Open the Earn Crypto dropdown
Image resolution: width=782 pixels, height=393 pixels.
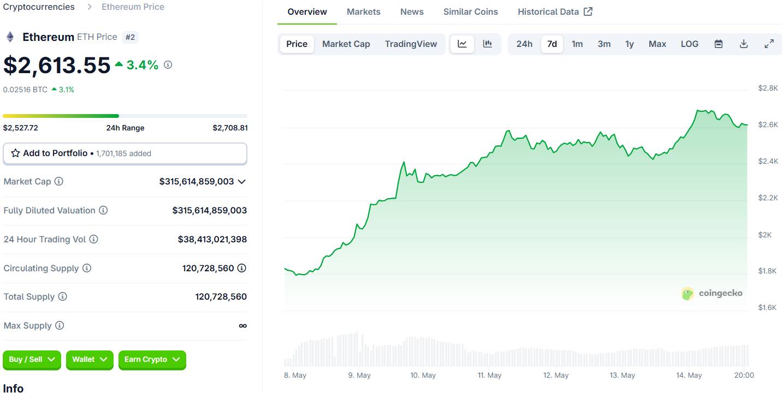[152, 359]
